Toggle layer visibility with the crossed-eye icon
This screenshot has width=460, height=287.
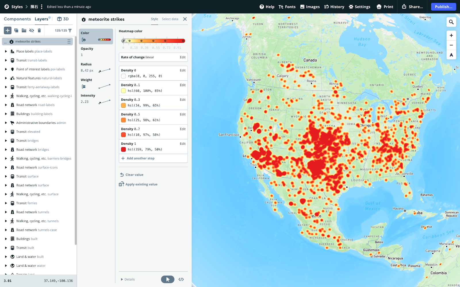[32, 30]
